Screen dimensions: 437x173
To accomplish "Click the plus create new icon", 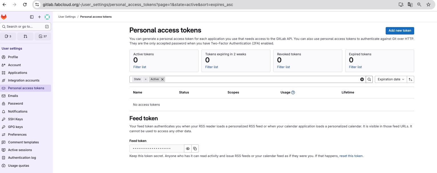I will [39, 17].
